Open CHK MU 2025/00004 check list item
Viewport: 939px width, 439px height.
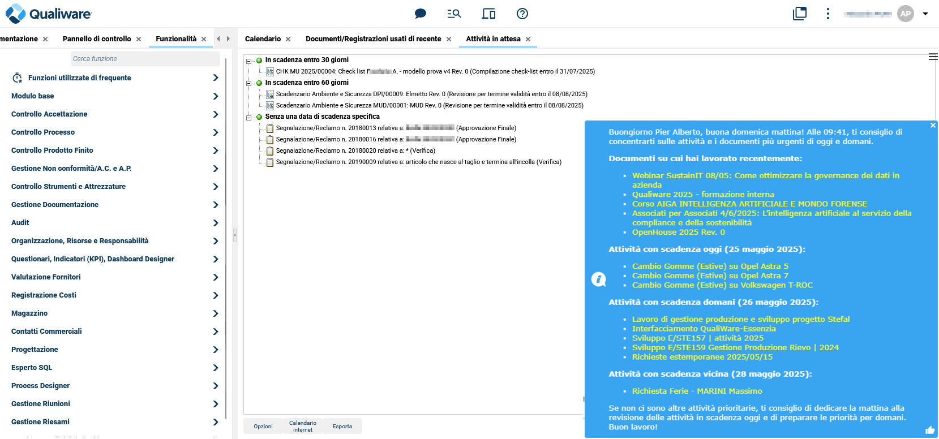pyautogui.click(x=435, y=71)
